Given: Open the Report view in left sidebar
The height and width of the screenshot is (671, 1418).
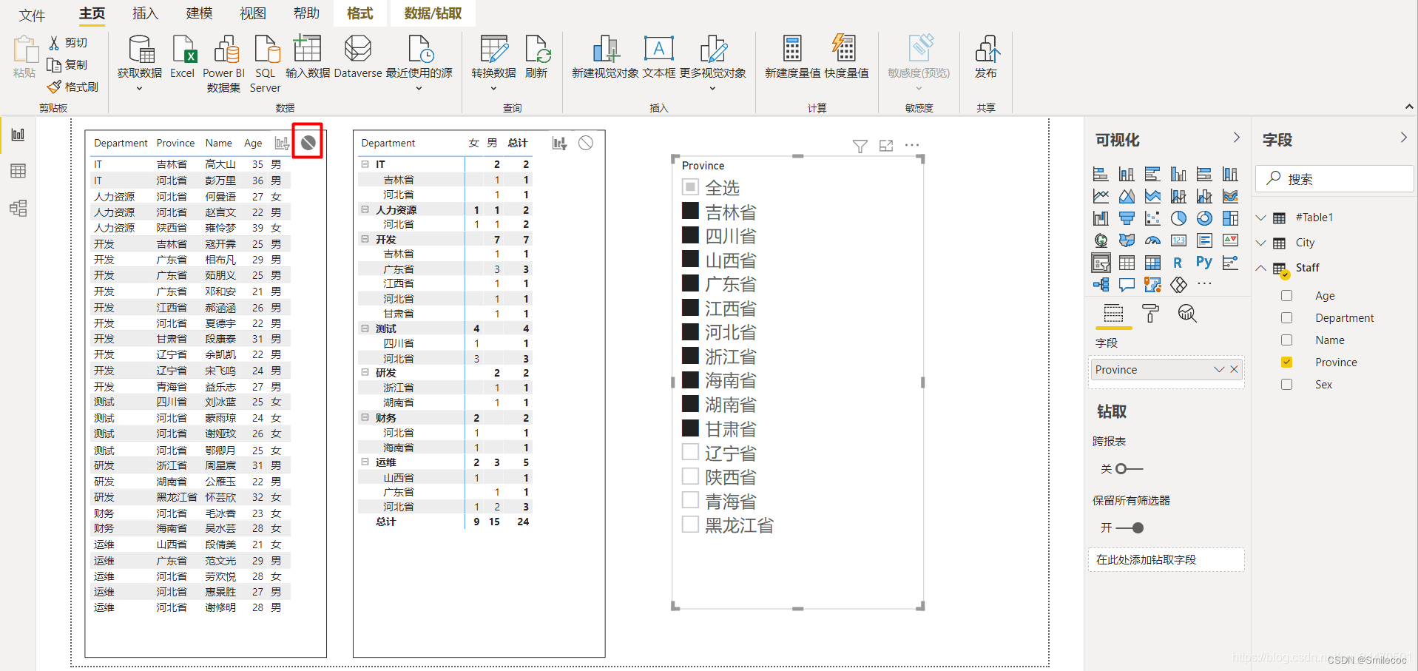Looking at the screenshot, I should [18, 135].
